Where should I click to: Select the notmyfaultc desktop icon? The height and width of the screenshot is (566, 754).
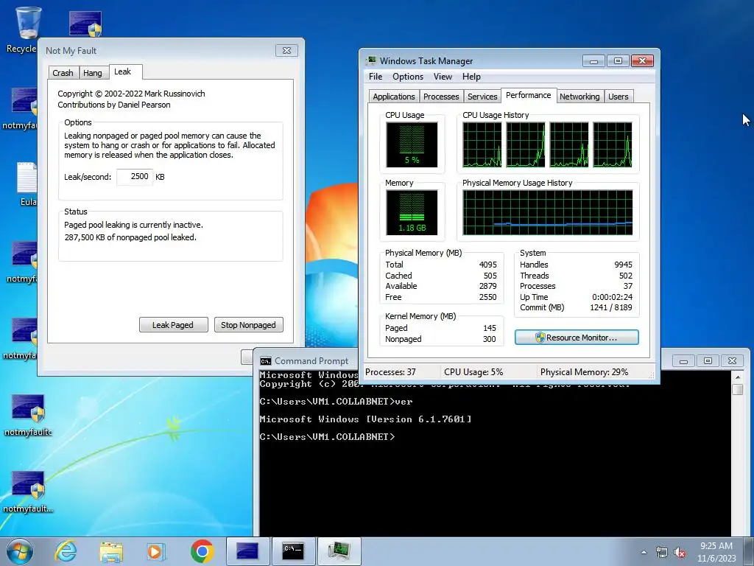click(28, 416)
